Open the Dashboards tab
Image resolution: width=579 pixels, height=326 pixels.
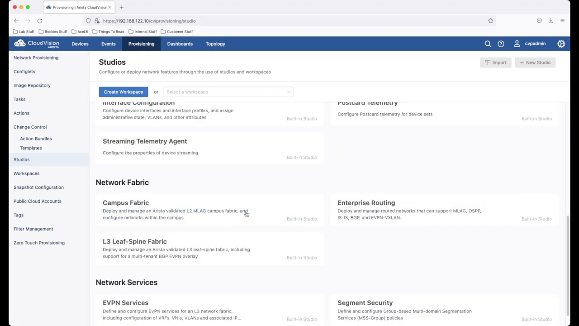[x=180, y=44]
